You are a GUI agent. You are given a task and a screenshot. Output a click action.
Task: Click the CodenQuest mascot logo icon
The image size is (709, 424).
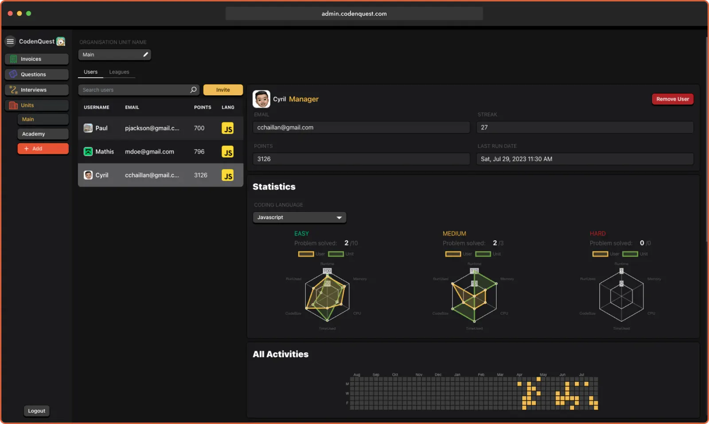[x=61, y=41]
